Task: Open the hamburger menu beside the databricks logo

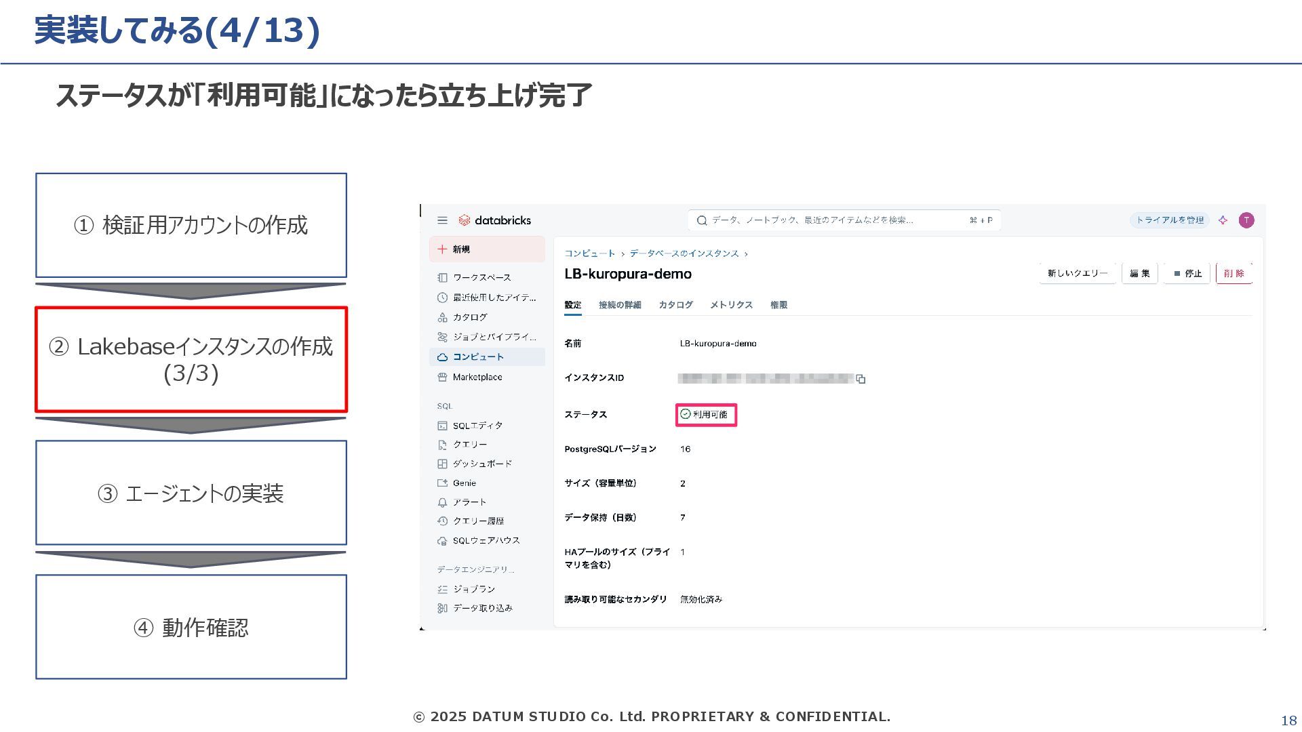Action: (x=442, y=220)
